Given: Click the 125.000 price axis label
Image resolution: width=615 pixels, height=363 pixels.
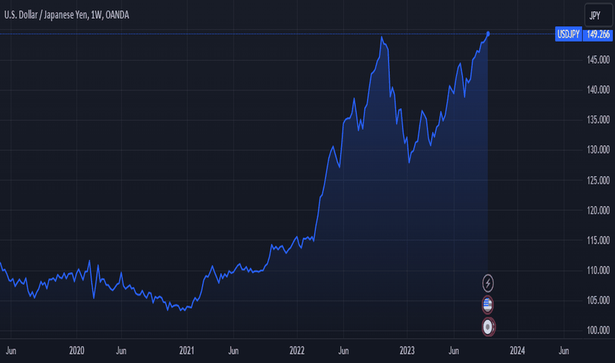Looking at the screenshot, I should coord(598,180).
